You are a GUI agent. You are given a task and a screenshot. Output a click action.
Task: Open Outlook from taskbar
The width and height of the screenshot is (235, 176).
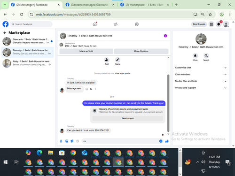(85, 153)
